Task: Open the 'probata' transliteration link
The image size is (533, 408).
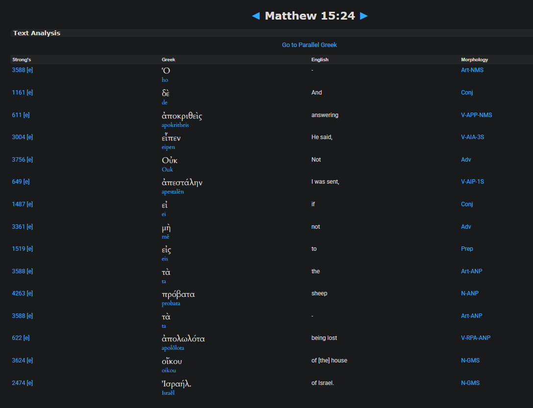Action: click(170, 303)
